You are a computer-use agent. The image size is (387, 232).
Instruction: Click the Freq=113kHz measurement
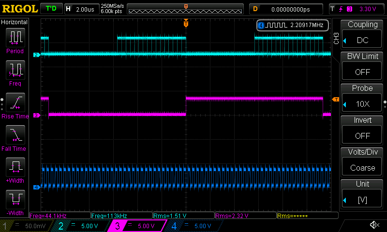(x=122, y=216)
